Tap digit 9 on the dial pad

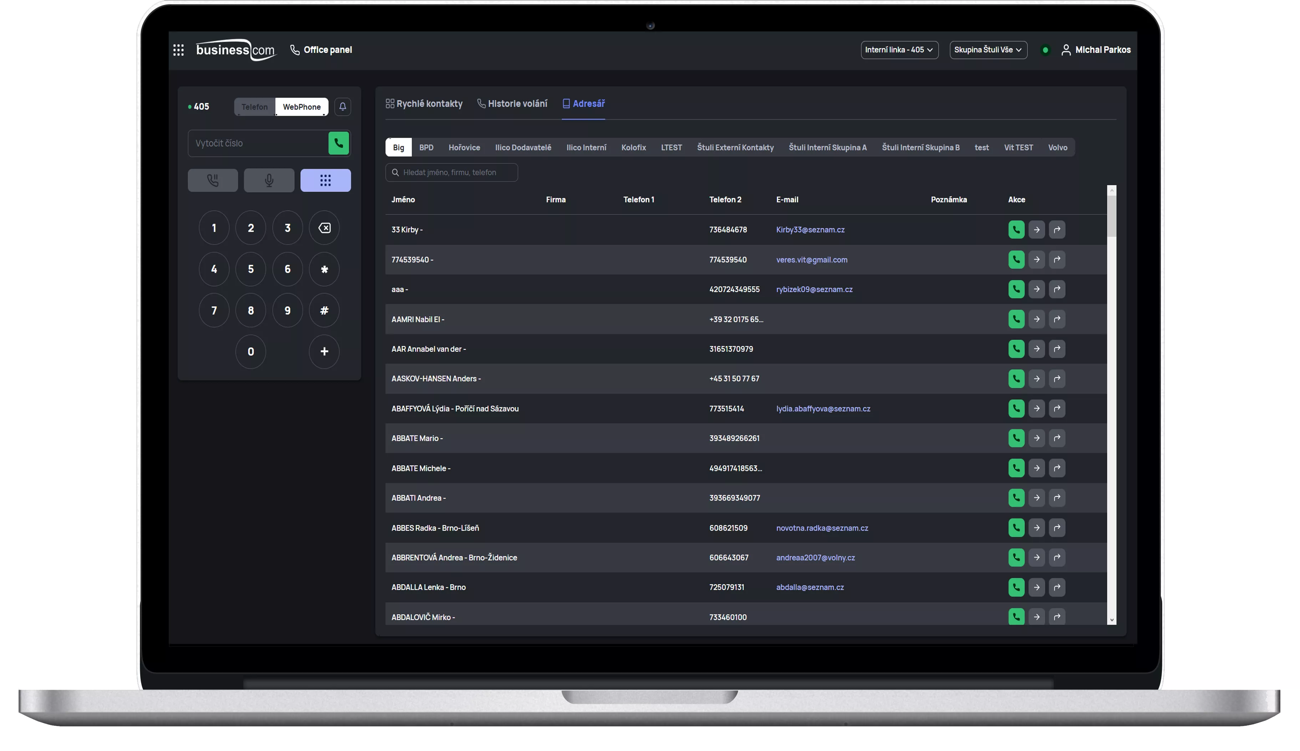(x=288, y=311)
